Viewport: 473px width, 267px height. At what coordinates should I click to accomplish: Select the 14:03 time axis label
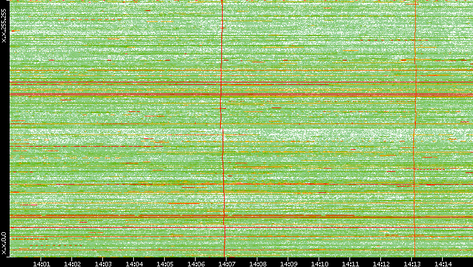click(103, 264)
